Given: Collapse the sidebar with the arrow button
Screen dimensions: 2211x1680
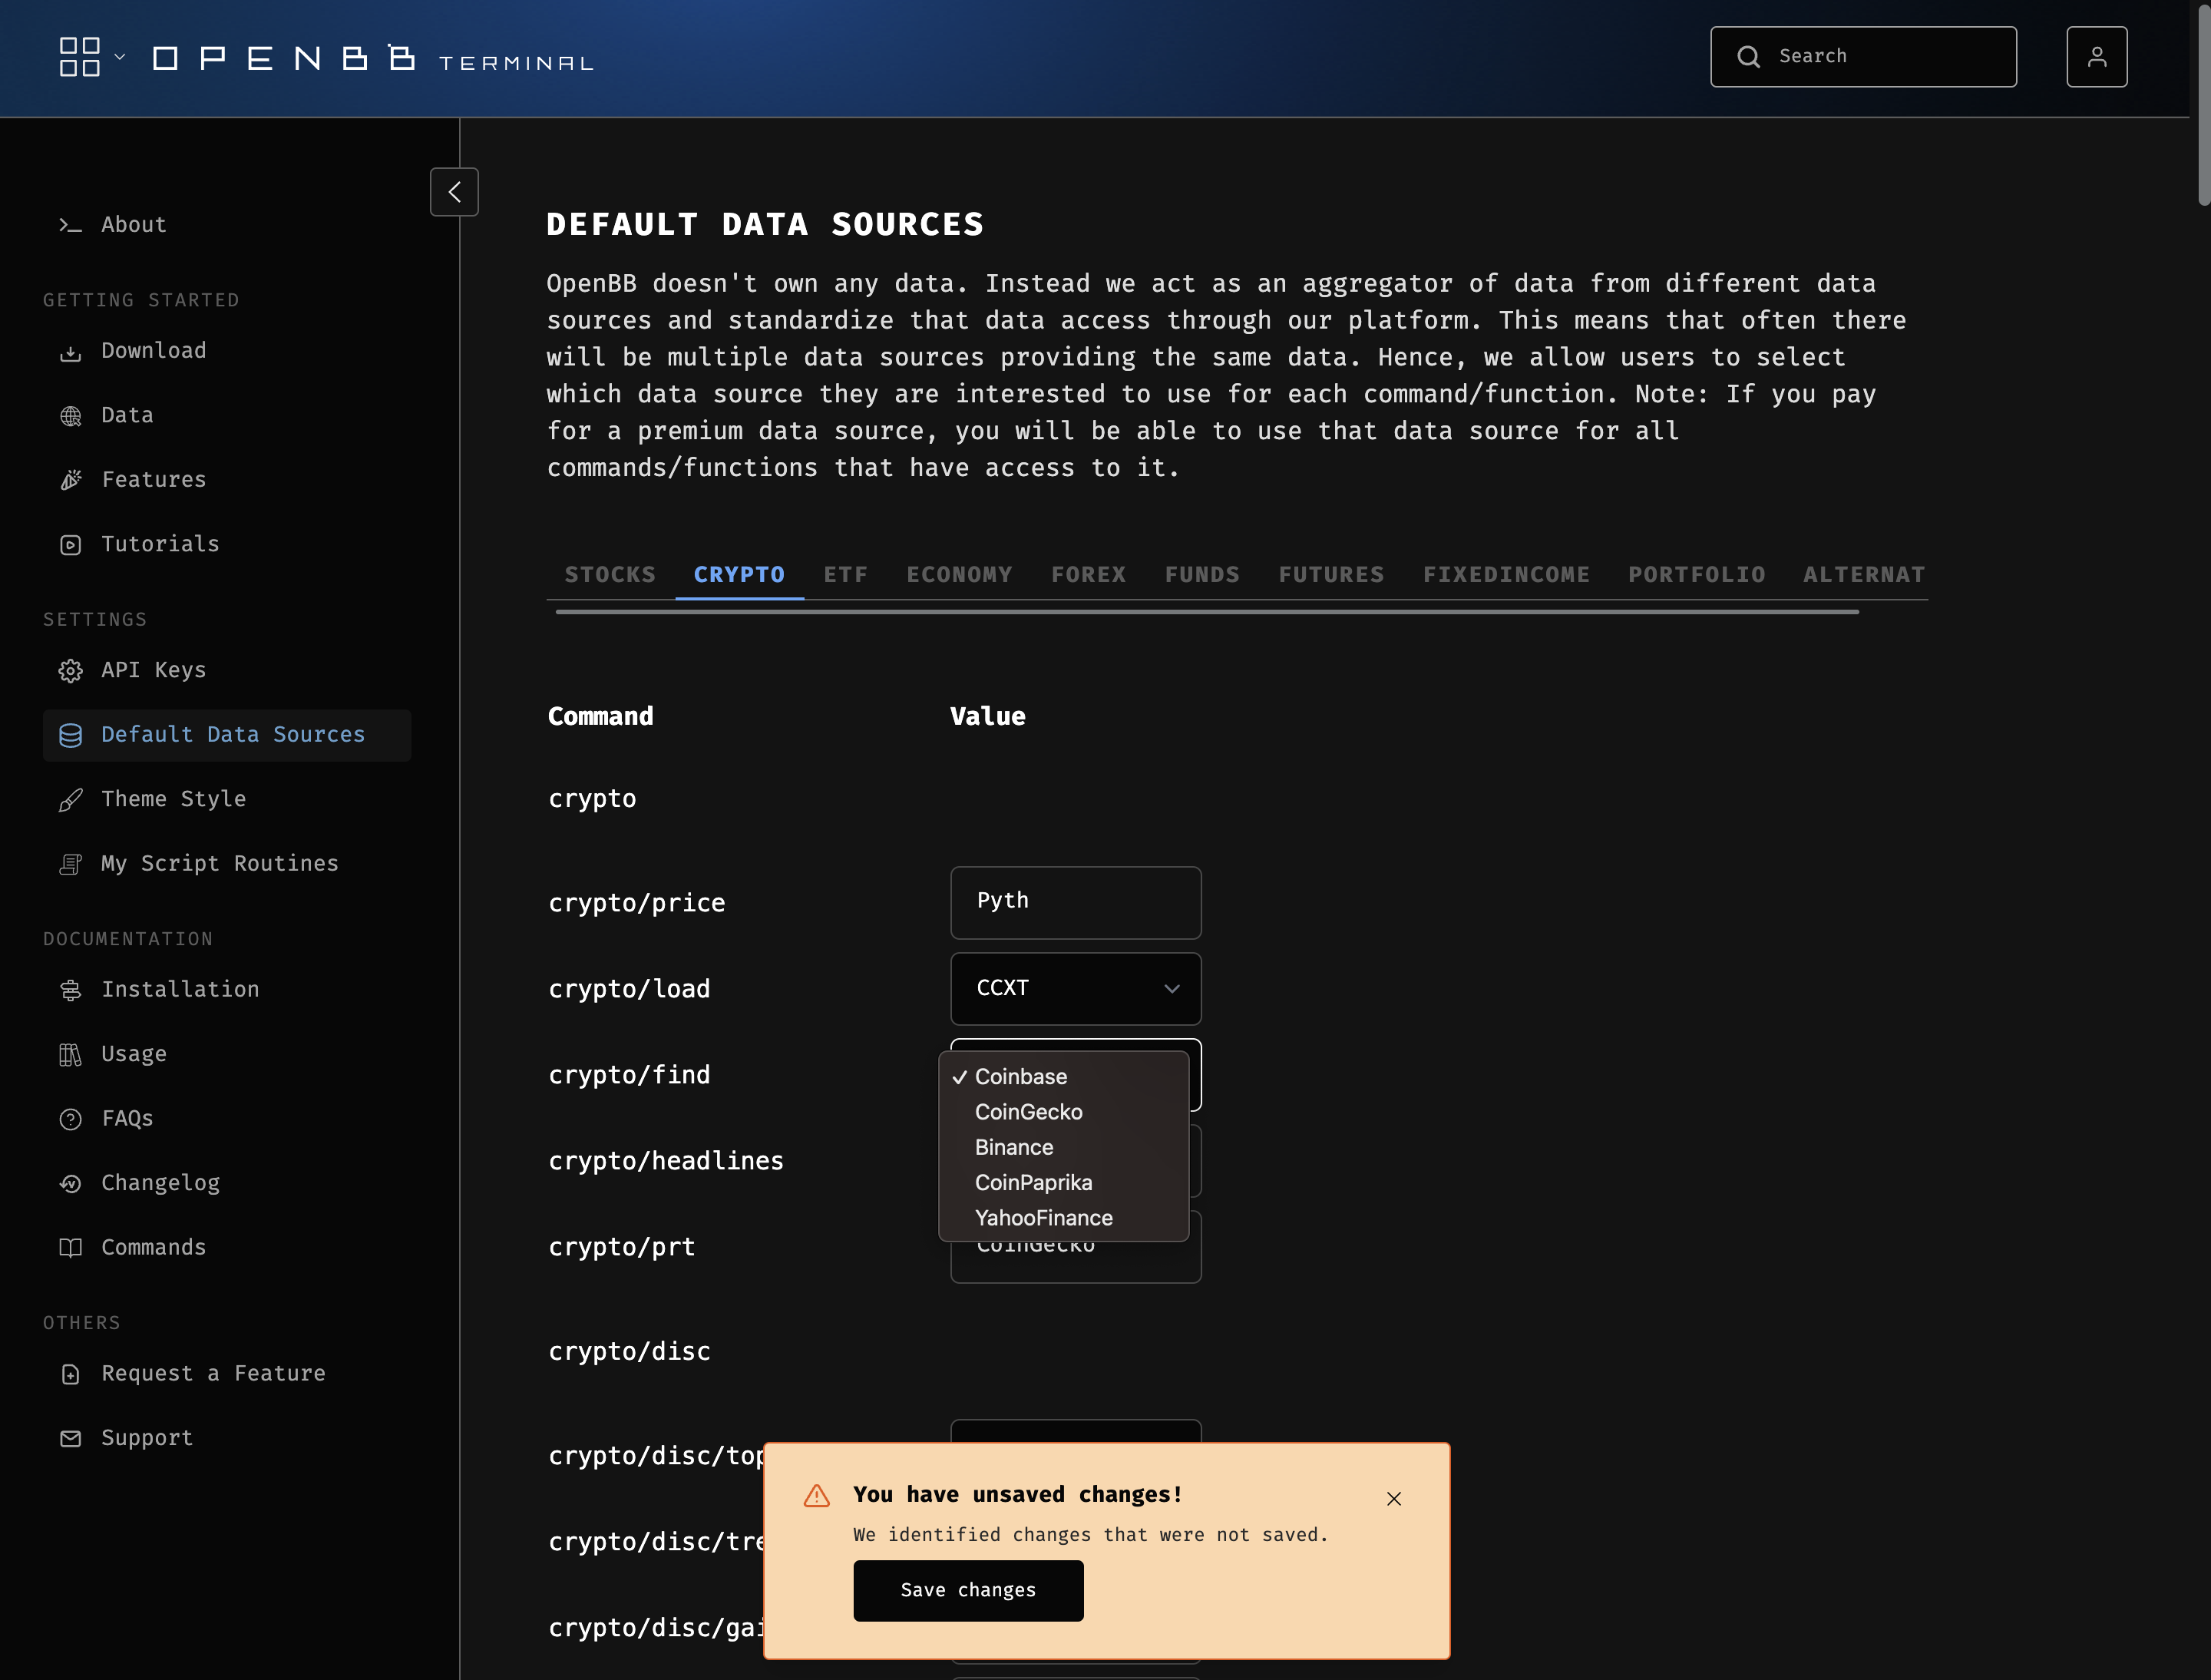Looking at the screenshot, I should [x=454, y=192].
